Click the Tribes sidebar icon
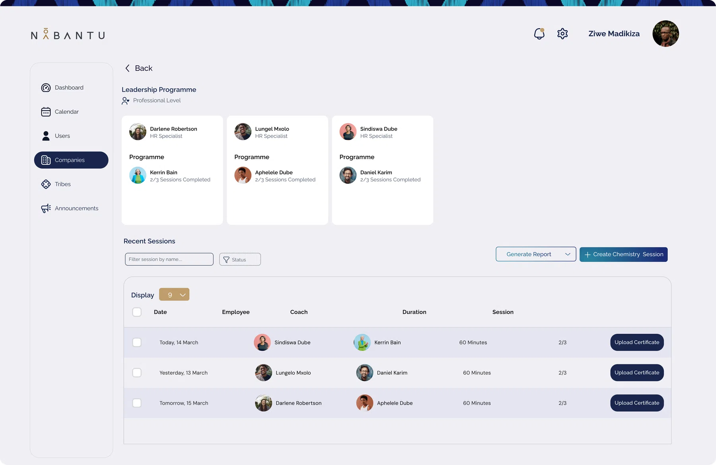This screenshot has height=465, width=716. pyautogui.click(x=46, y=184)
